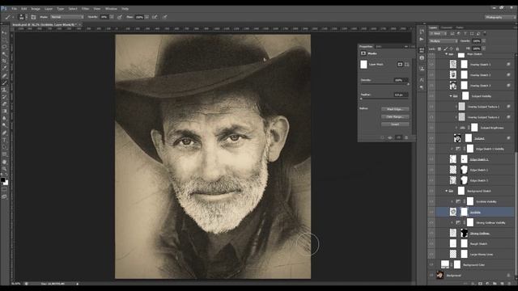
Task: Open the workspace switcher dropdown
Action: (499, 17)
